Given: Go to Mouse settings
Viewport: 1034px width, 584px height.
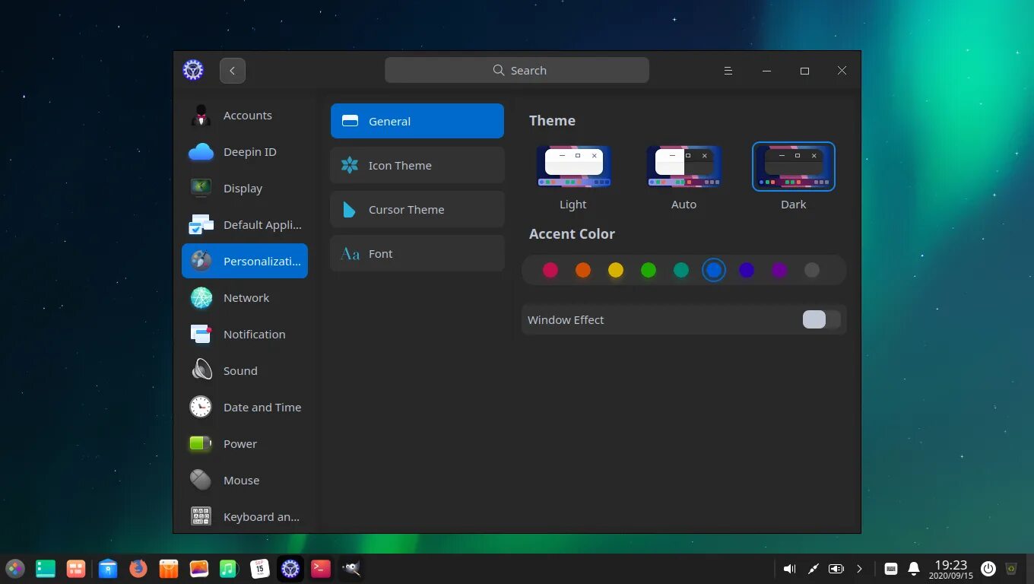Looking at the screenshot, I should (x=245, y=481).
